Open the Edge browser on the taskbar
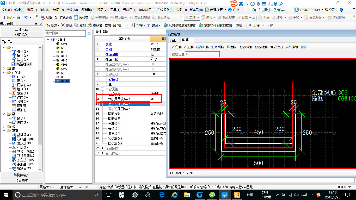 (162, 195)
